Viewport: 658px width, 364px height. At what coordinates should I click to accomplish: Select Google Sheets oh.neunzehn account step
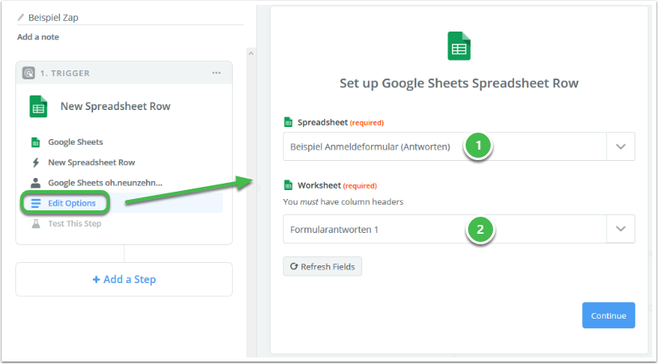(105, 183)
